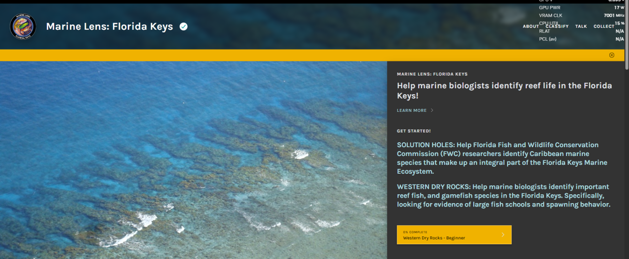Dismiss the yellow announcement banner
629x259 pixels.
(x=612, y=55)
